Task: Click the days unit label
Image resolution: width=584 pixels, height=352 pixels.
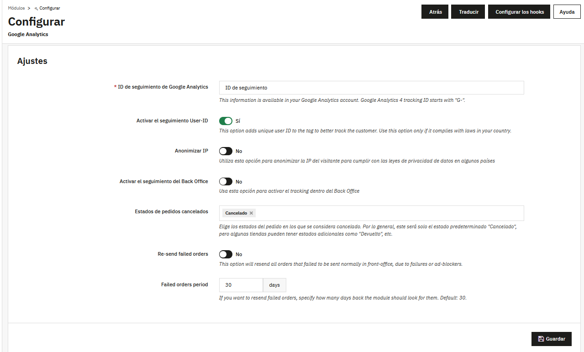Action: click(x=274, y=284)
